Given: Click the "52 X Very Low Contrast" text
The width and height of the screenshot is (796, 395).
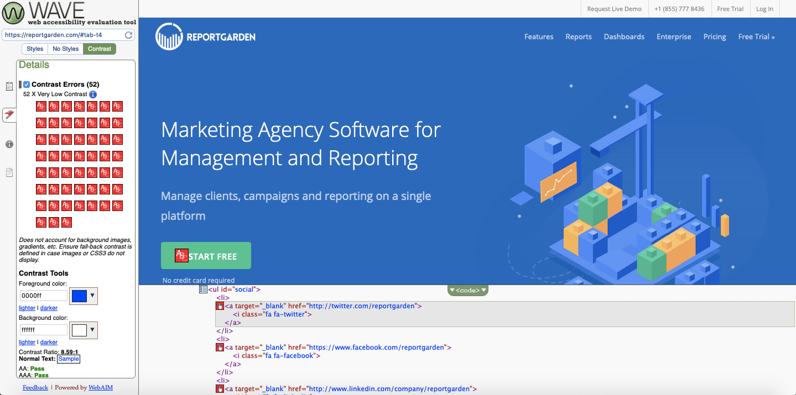Looking at the screenshot, I should (55, 94).
